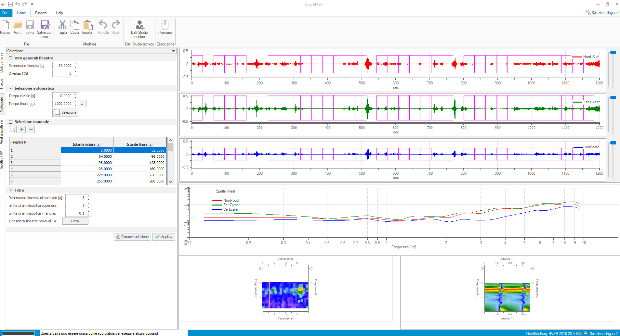Click the Tempo [min] spectrogram thumbnail

[x=285, y=289]
